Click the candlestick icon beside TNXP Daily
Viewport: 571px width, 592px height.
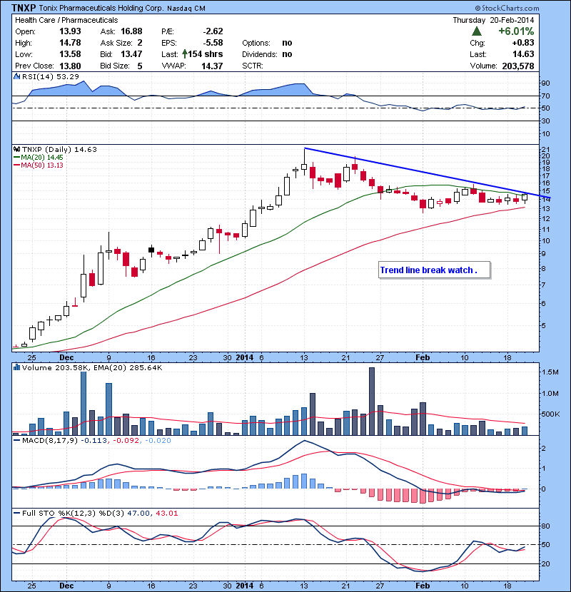(x=16, y=150)
